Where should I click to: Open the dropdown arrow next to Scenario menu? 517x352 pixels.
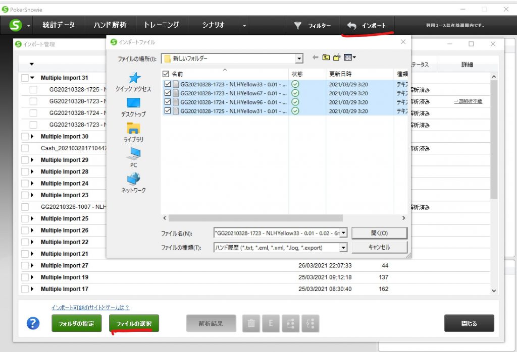click(244, 25)
